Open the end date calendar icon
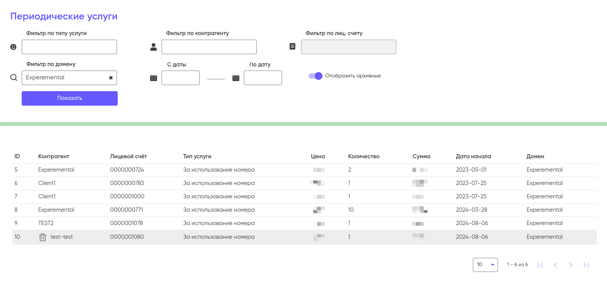 (x=236, y=78)
